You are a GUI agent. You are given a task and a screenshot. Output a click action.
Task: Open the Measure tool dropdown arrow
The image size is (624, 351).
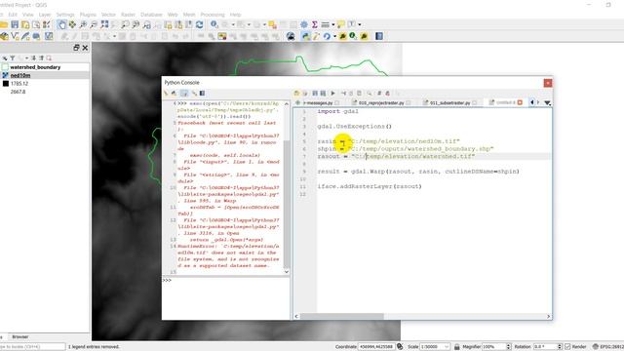[x=333, y=24]
